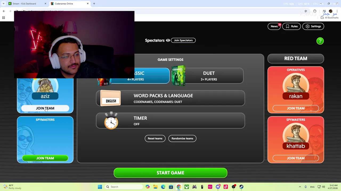This screenshot has width=341, height=191.
Task: Click Reset teams
Action: pos(155,138)
